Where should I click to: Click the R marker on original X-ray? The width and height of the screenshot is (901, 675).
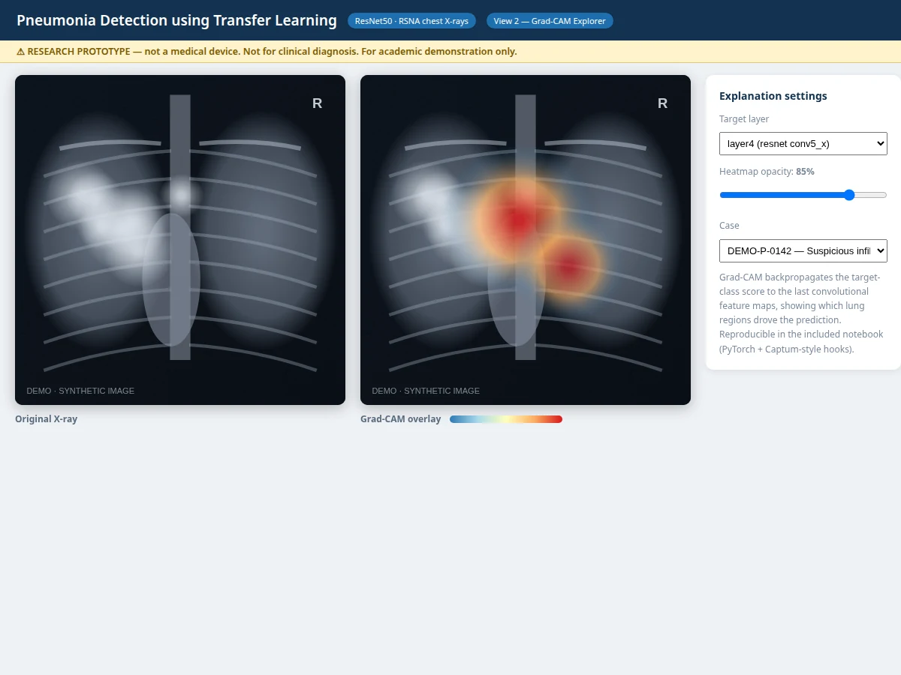point(317,103)
